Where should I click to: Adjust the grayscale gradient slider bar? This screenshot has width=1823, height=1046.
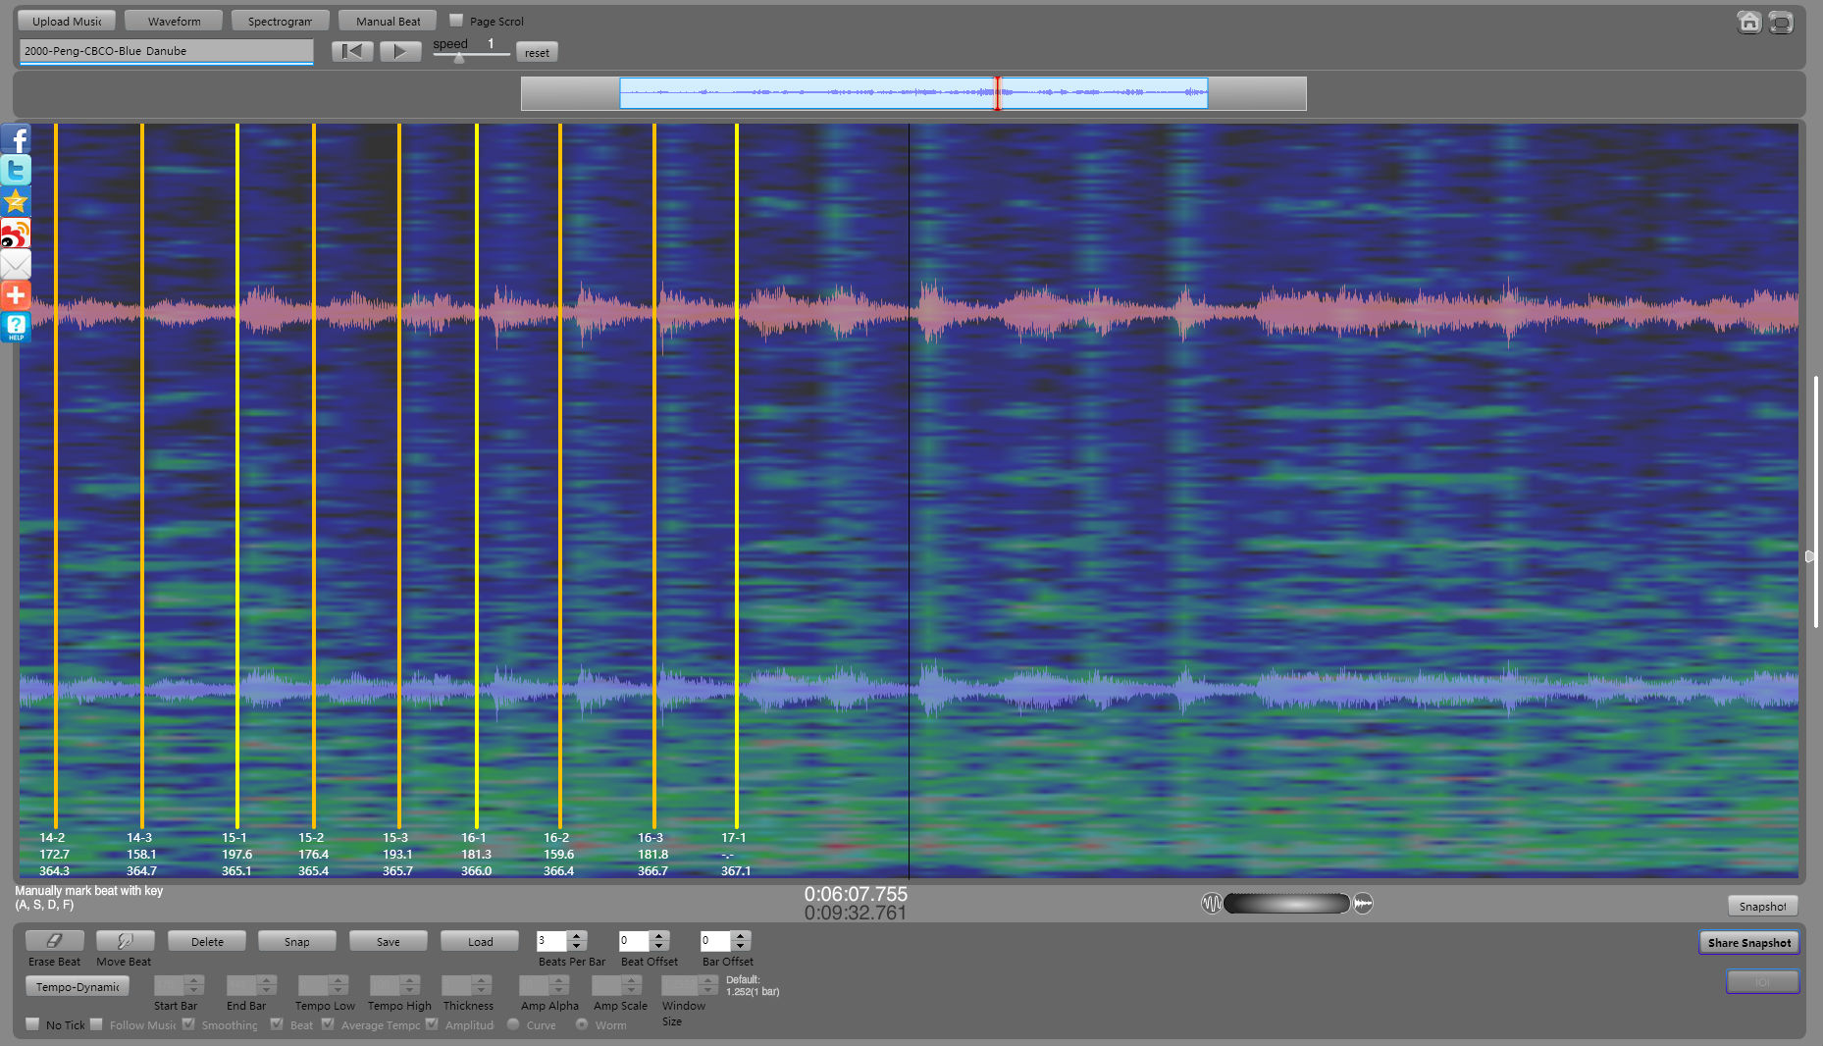[x=1286, y=903]
